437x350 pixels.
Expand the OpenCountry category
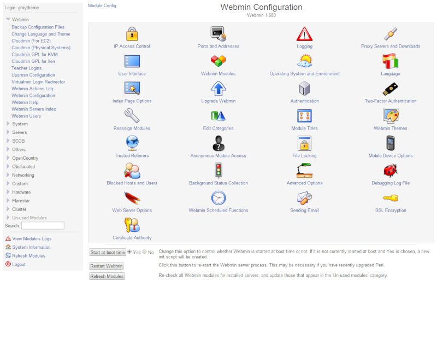tap(8, 157)
